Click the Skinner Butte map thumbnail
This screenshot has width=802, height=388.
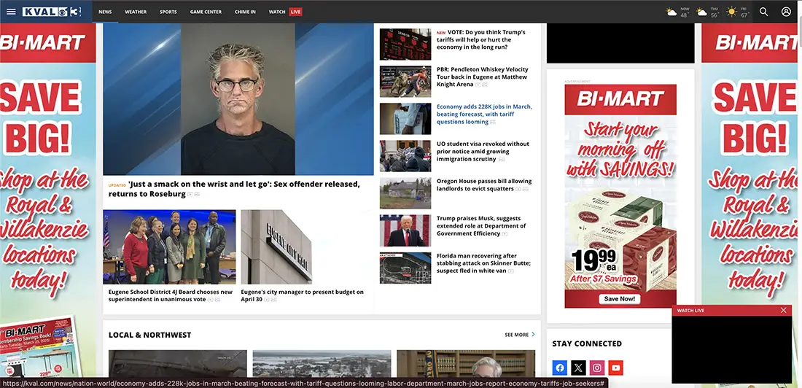pos(405,268)
